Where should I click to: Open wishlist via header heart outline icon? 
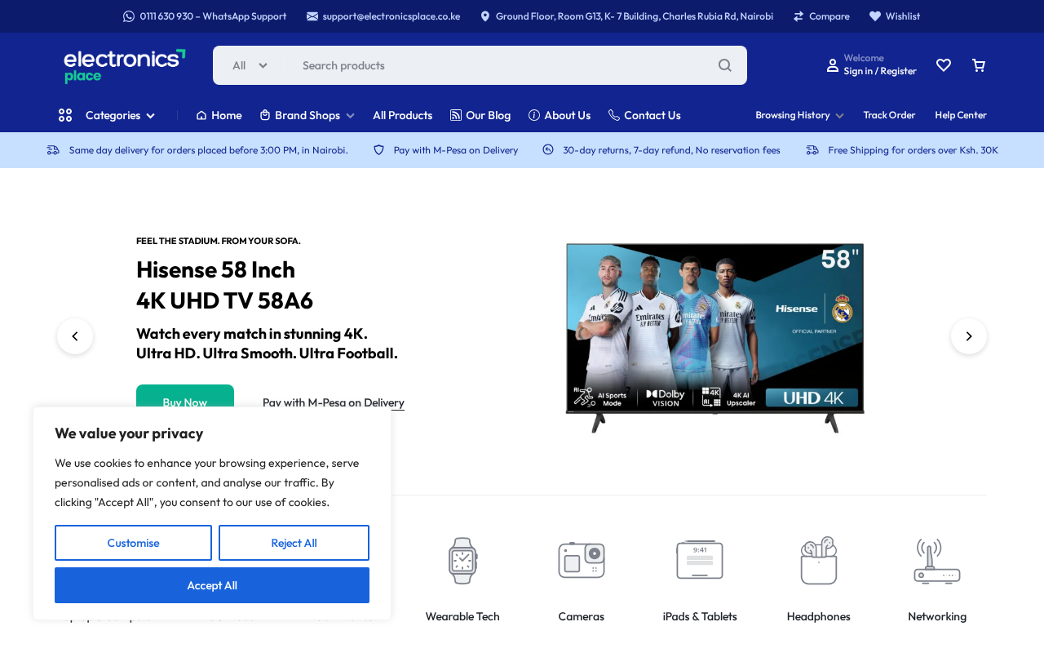coord(944,65)
